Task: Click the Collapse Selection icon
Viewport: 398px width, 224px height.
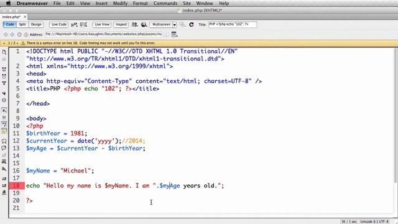Action: coord(4,76)
